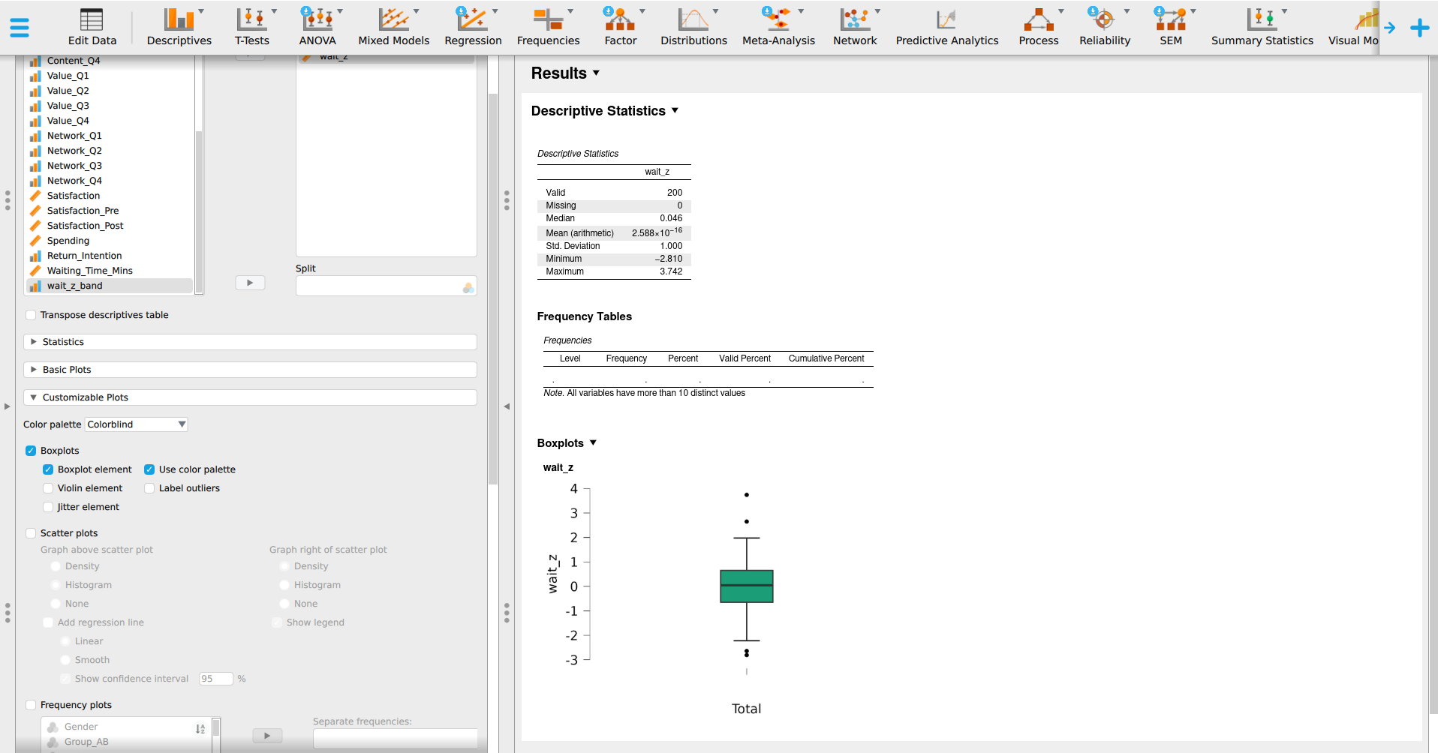This screenshot has width=1438, height=753.
Task: Open the Edit Data view
Action: (92, 27)
